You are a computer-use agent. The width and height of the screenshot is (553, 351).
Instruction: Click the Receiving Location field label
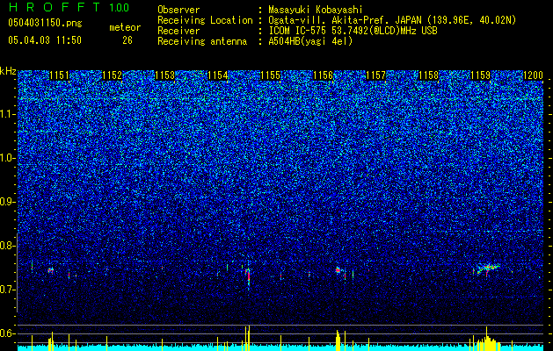click(x=205, y=20)
